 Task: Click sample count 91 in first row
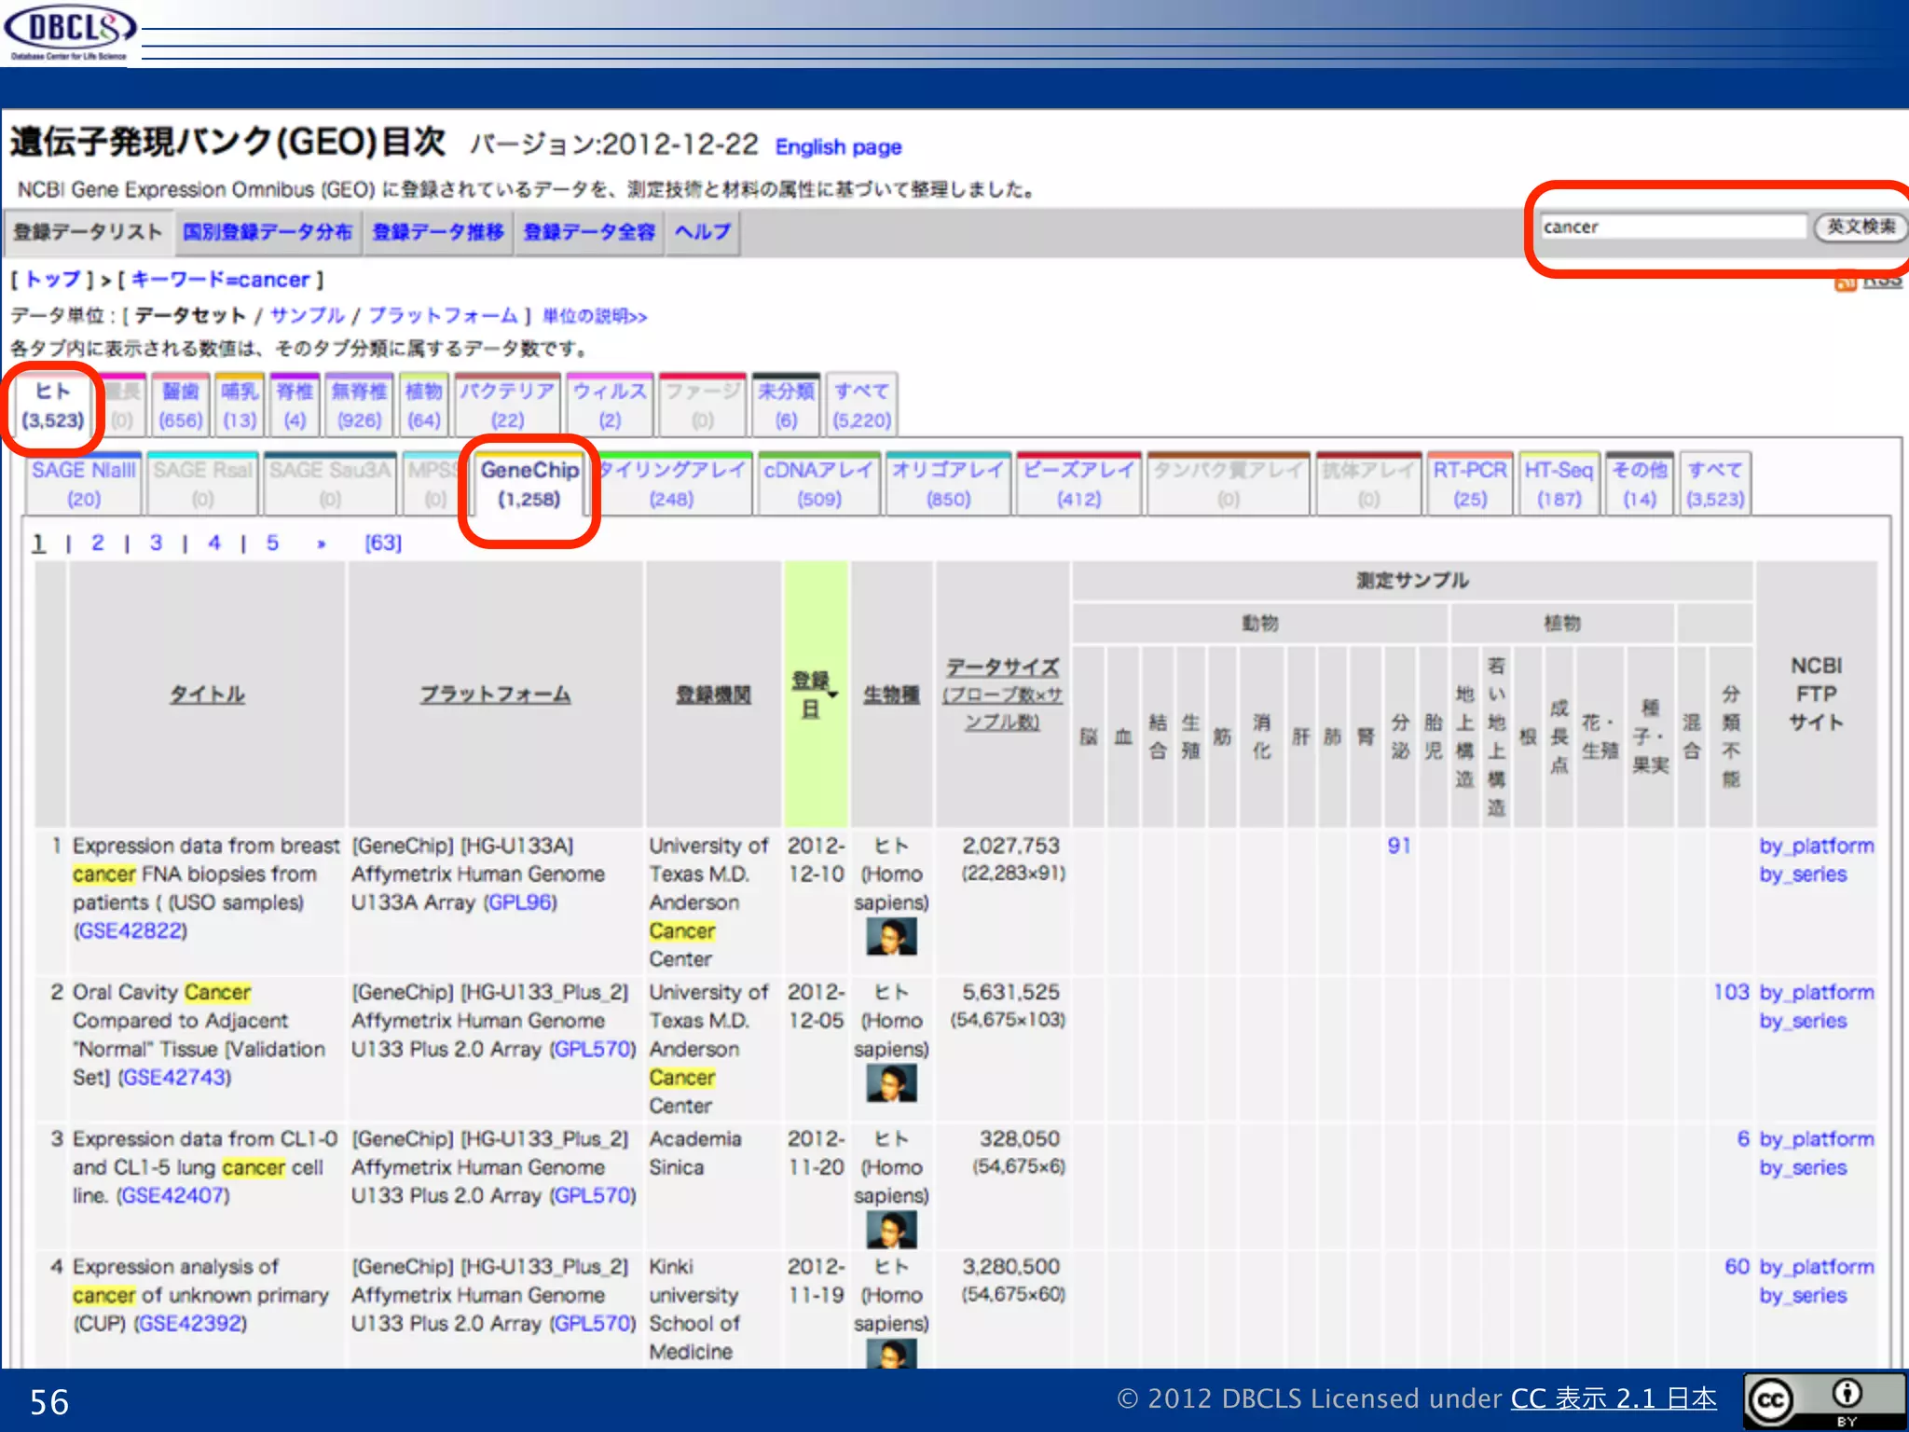[x=1399, y=846]
